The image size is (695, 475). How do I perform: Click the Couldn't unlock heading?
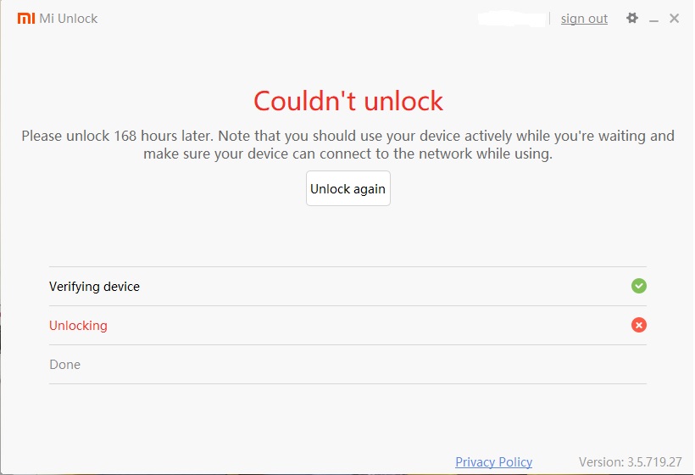tap(347, 101)
